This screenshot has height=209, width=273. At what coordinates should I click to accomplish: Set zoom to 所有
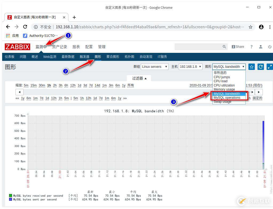click(x=131, y=85)
